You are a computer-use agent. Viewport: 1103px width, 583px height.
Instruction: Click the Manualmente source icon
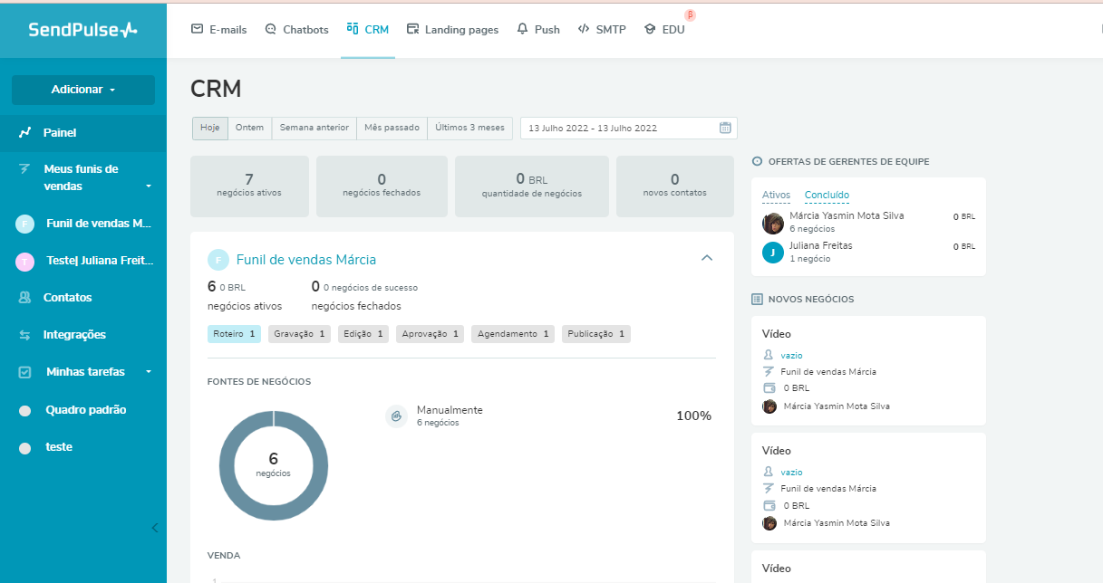(396, 416)
